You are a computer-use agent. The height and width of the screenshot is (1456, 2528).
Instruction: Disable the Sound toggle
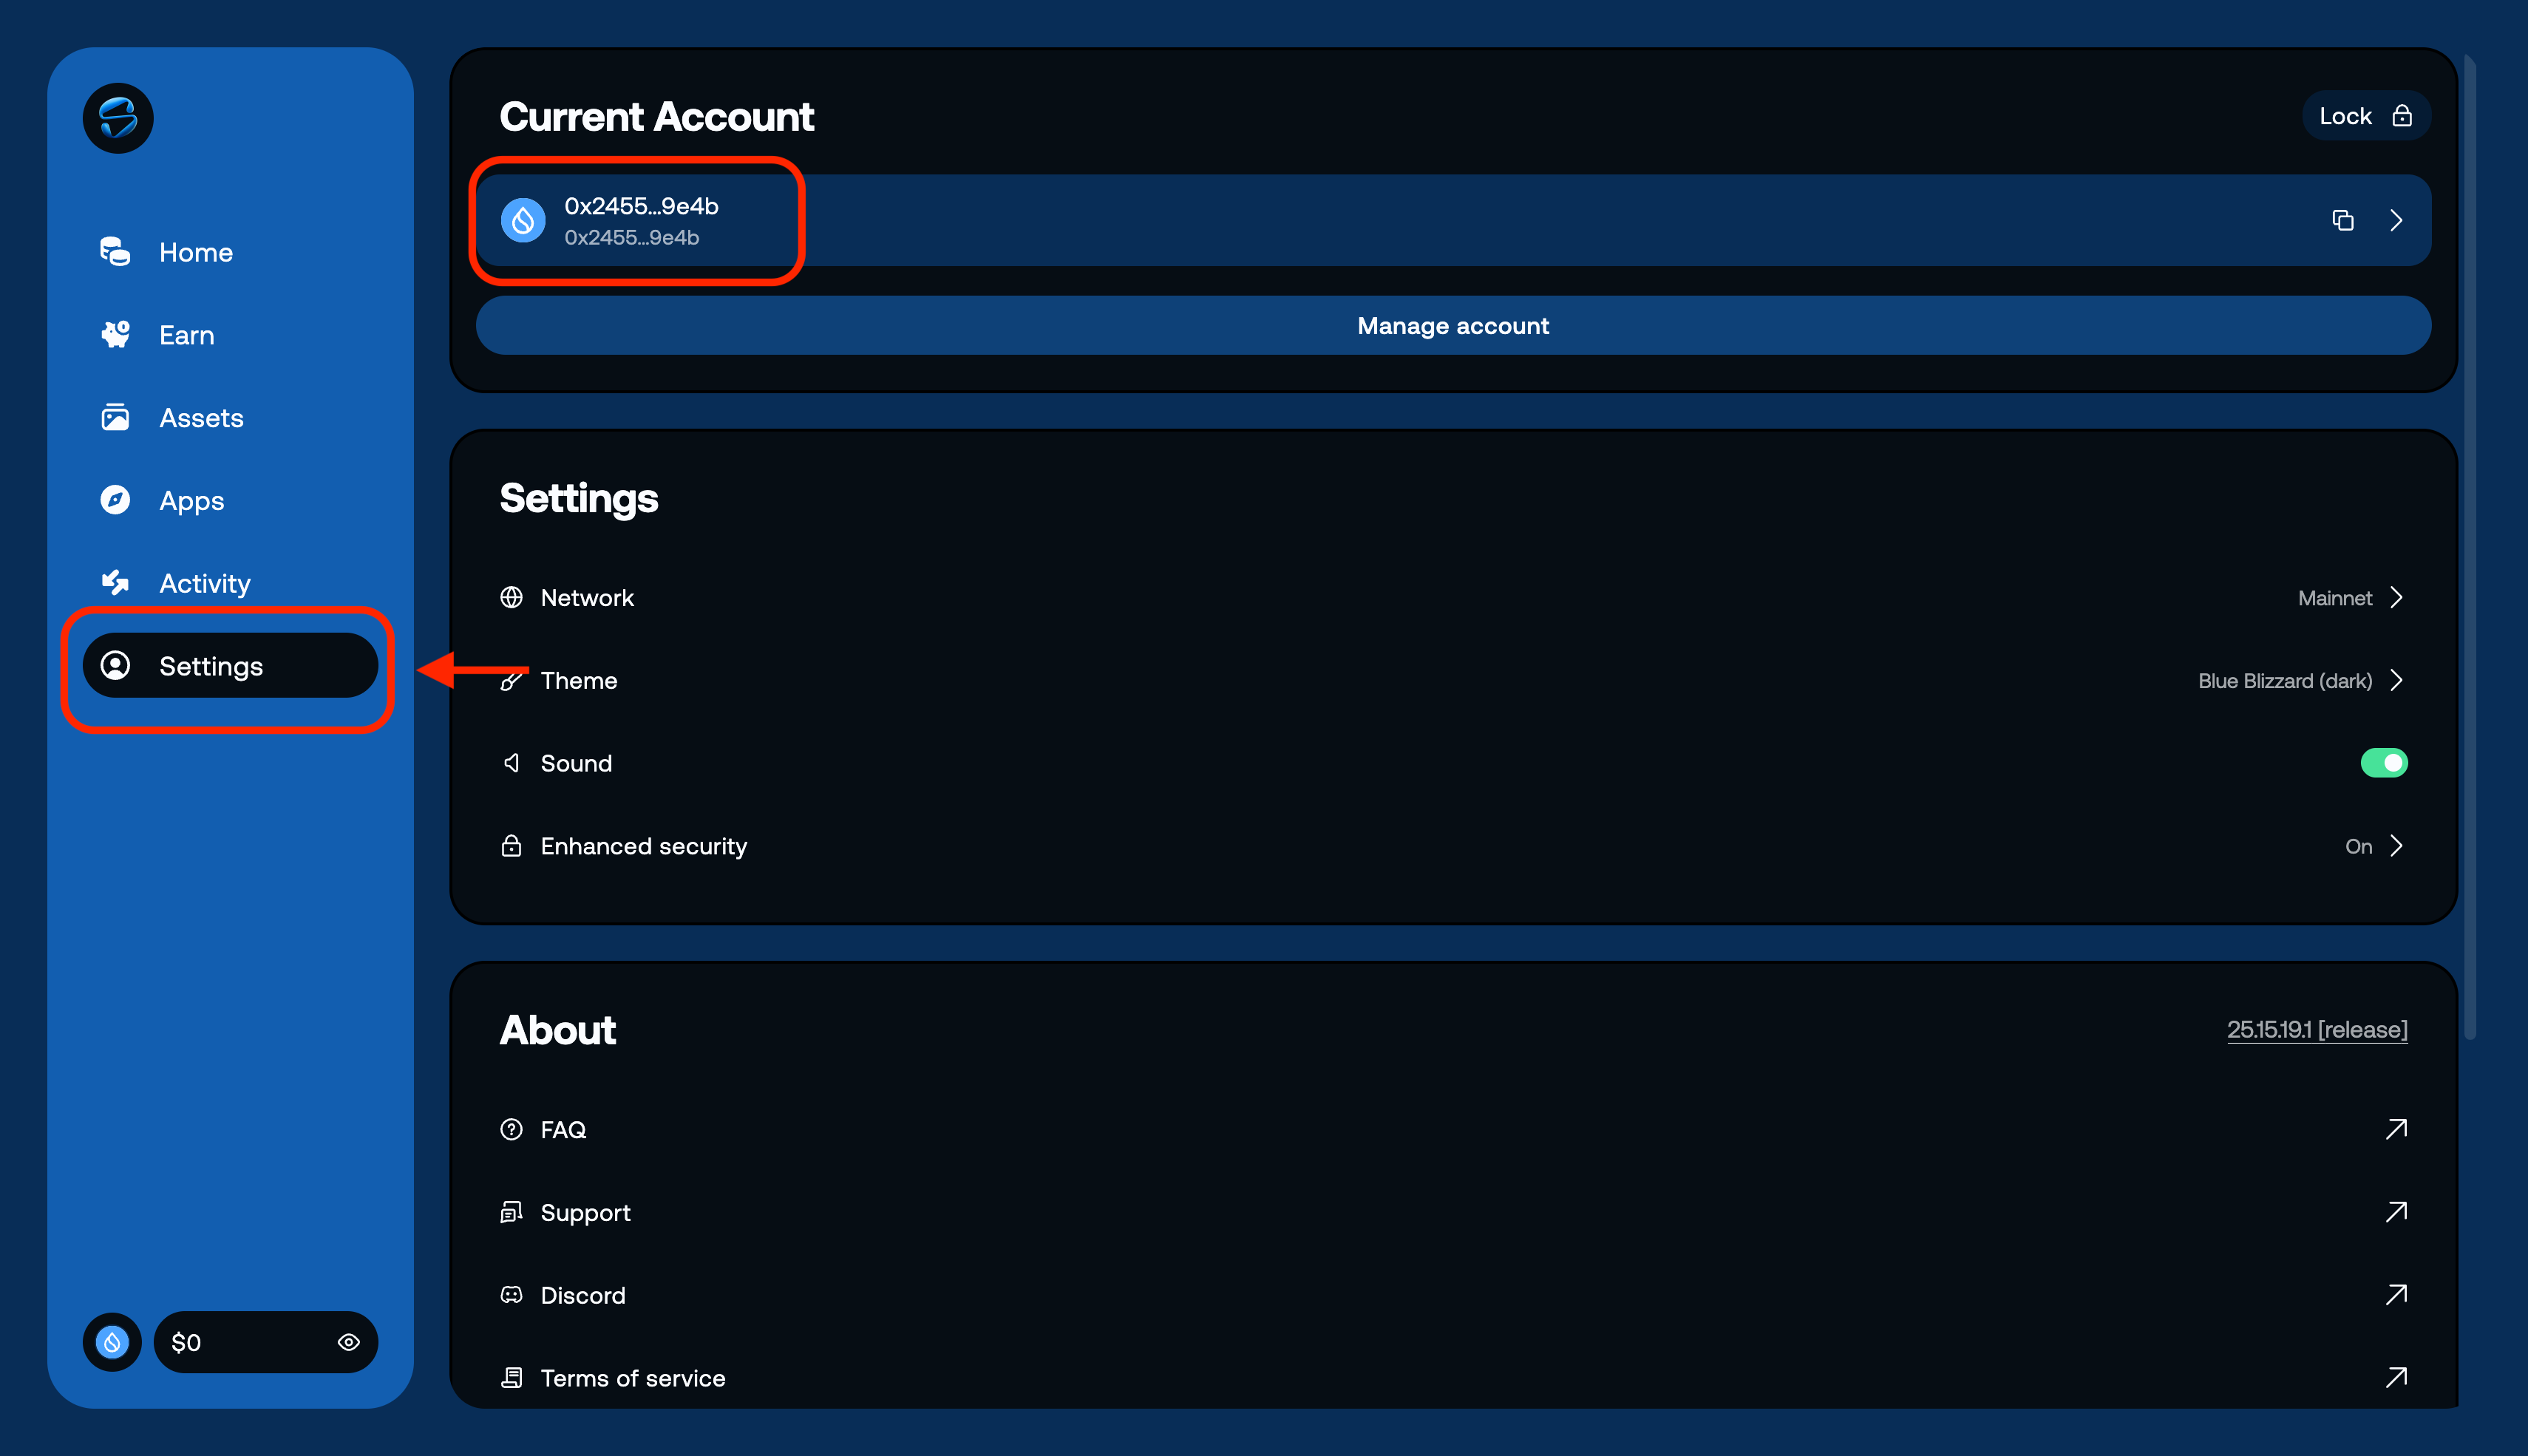click(2383, 762)
